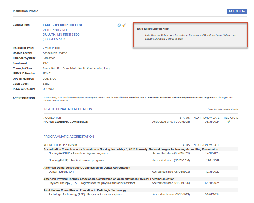Click review date 12/20/2024
The height and width of the screenshot is (203, 254).
point(212,183)
